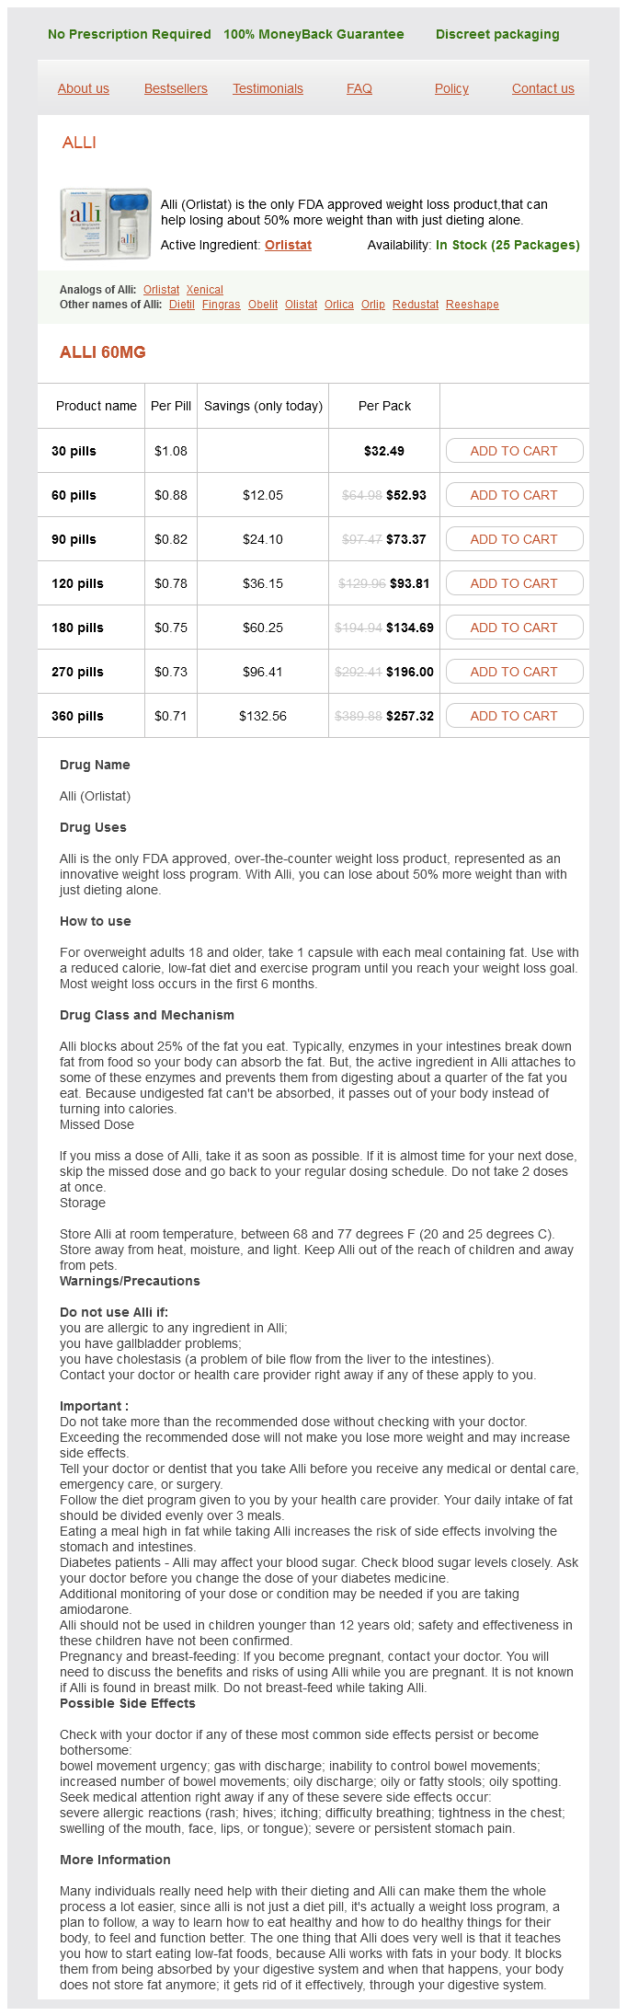This screenshot has height=2016, width=627.
Task: Go to the Bestsellers menu link
Action: [x=176, y=88]
